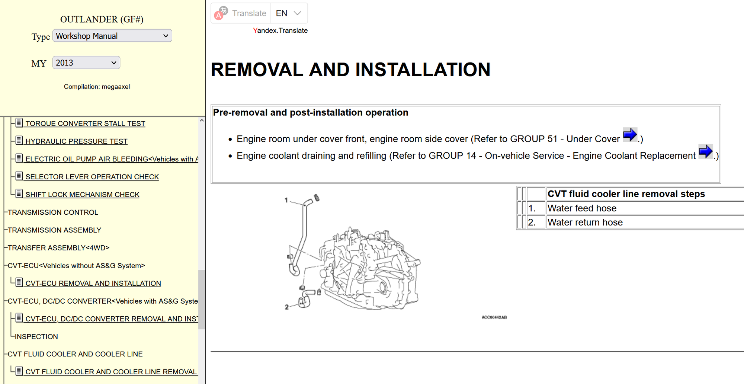The image size is (744, 384).
Task: Open the MY model year dropdown
Action: coord(86,63)
